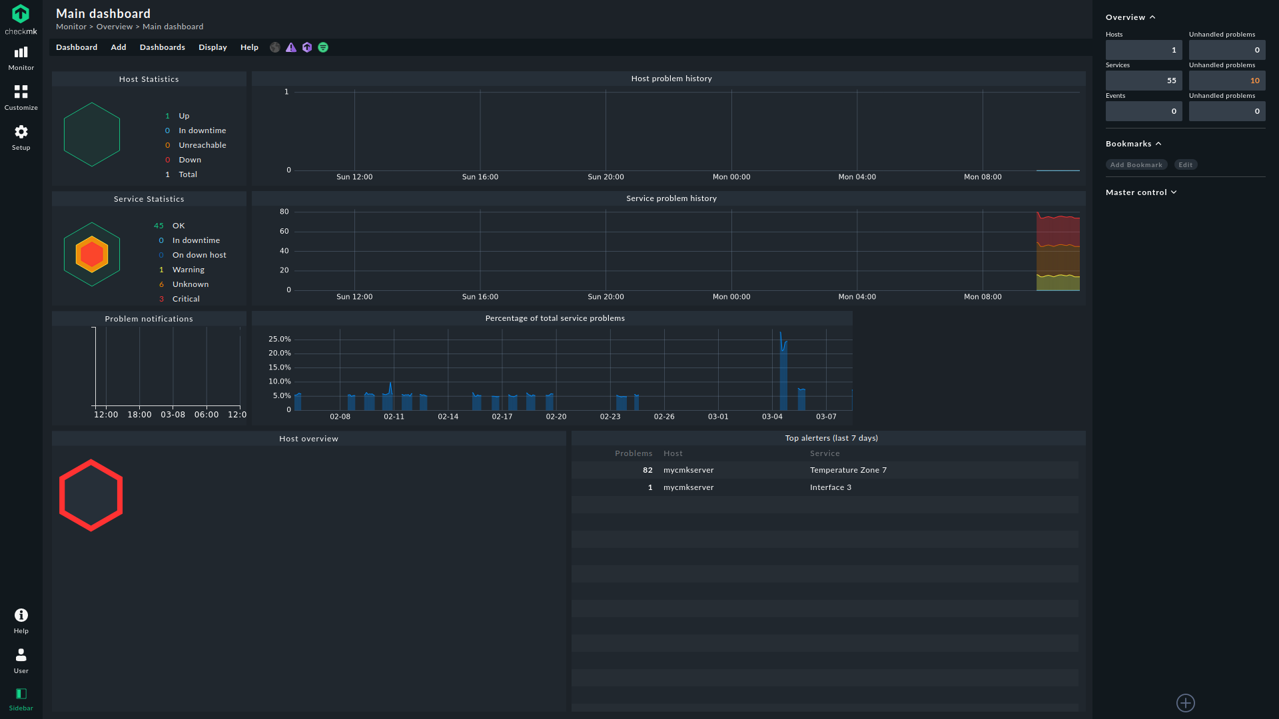Click the Dashboard tab
Image resolution: width=1279 pixels, height=719 pixels.
coord(77,47)
